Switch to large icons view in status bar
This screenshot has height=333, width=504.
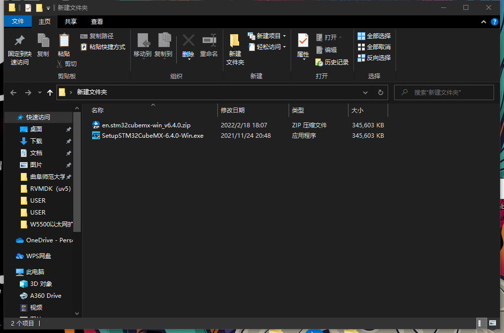[x=493, y=323]
